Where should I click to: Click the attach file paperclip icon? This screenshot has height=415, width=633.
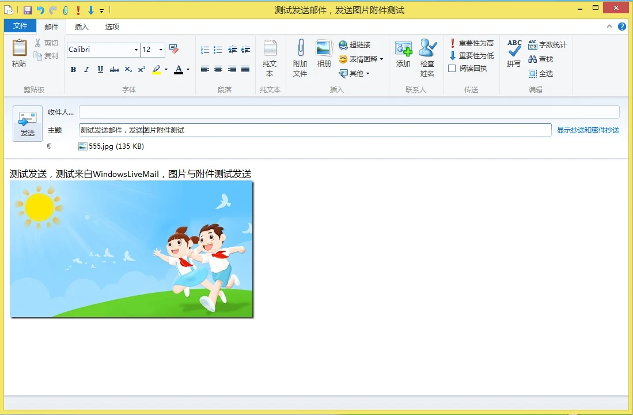click(300, 48)
